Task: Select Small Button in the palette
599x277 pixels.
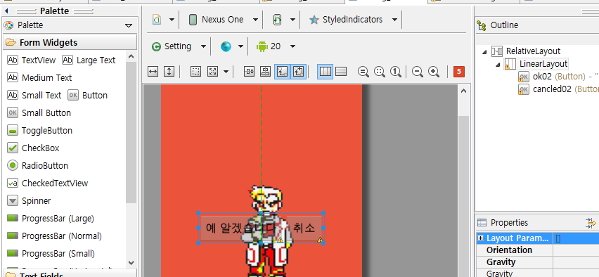Action: pyautogui.click(x=39, y=112)
